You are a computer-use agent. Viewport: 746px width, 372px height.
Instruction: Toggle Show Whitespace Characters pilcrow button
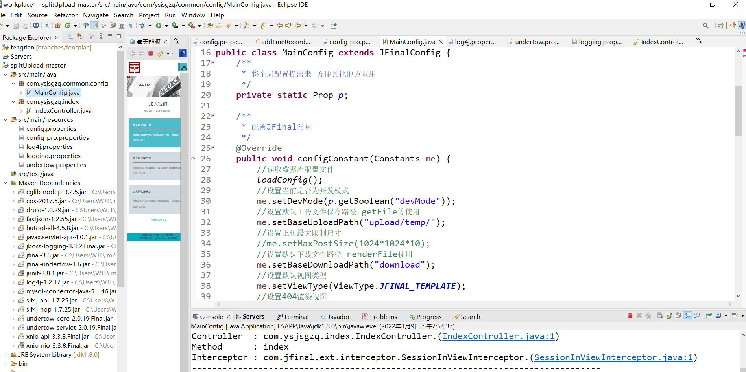pyautogui.click(x=131, y=26)
